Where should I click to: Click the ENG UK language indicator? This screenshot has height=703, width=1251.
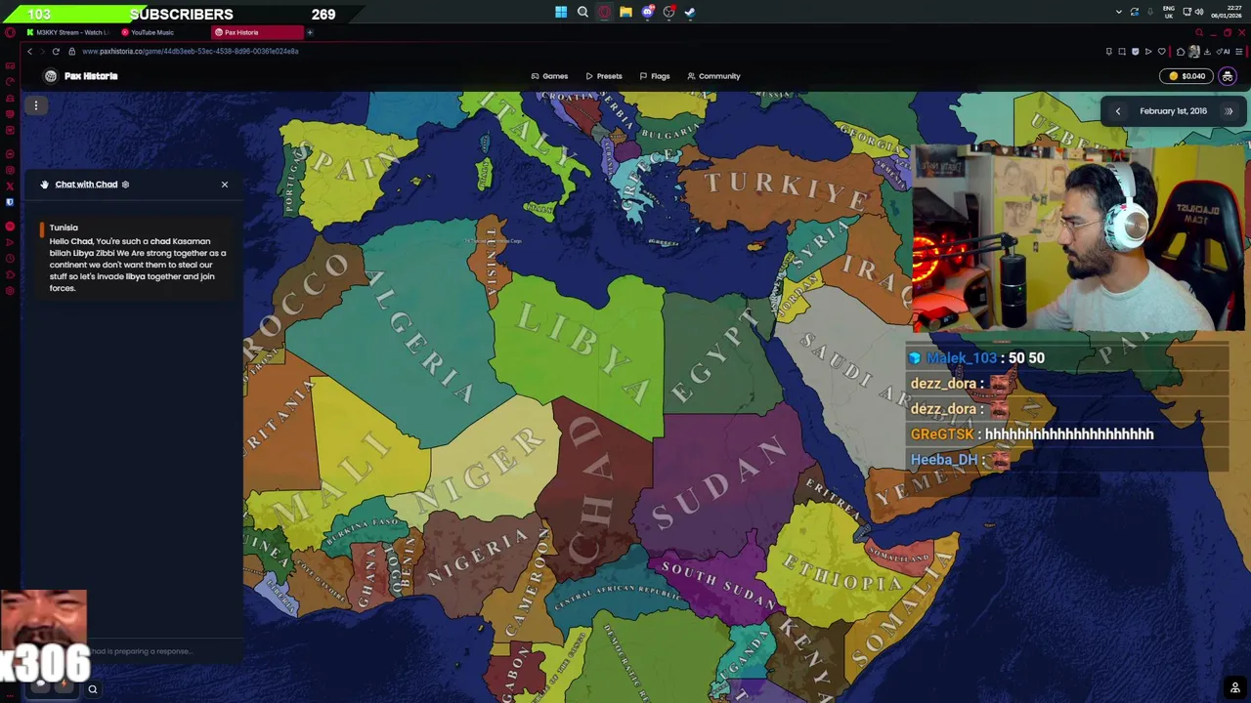pyautogui.click(x=1167, y=13)
